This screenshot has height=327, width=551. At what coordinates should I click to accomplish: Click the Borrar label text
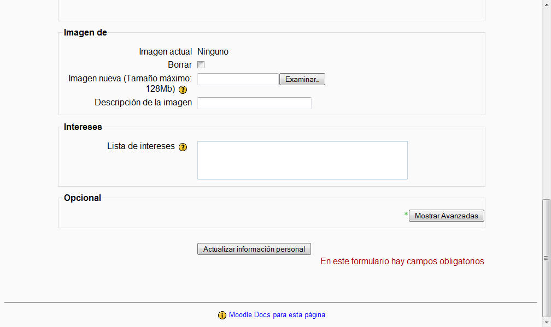[180, 65]
